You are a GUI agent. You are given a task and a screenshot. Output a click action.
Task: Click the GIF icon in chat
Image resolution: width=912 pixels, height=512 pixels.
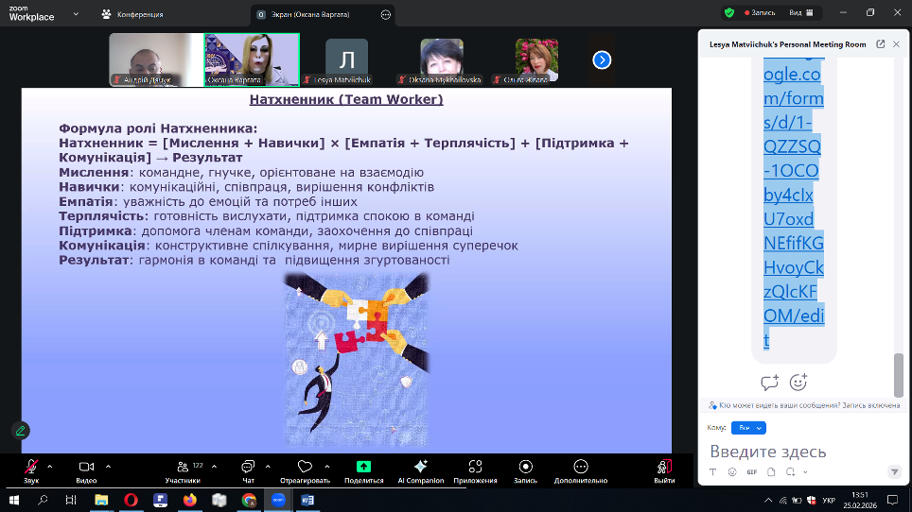(752, 471)
